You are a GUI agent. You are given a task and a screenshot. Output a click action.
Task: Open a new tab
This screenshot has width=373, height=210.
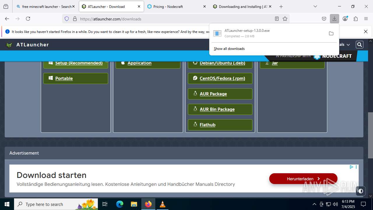point(281,6)
